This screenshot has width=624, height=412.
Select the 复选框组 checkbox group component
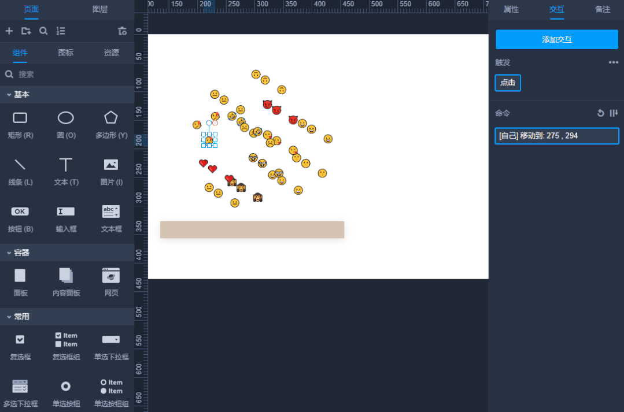66,347
